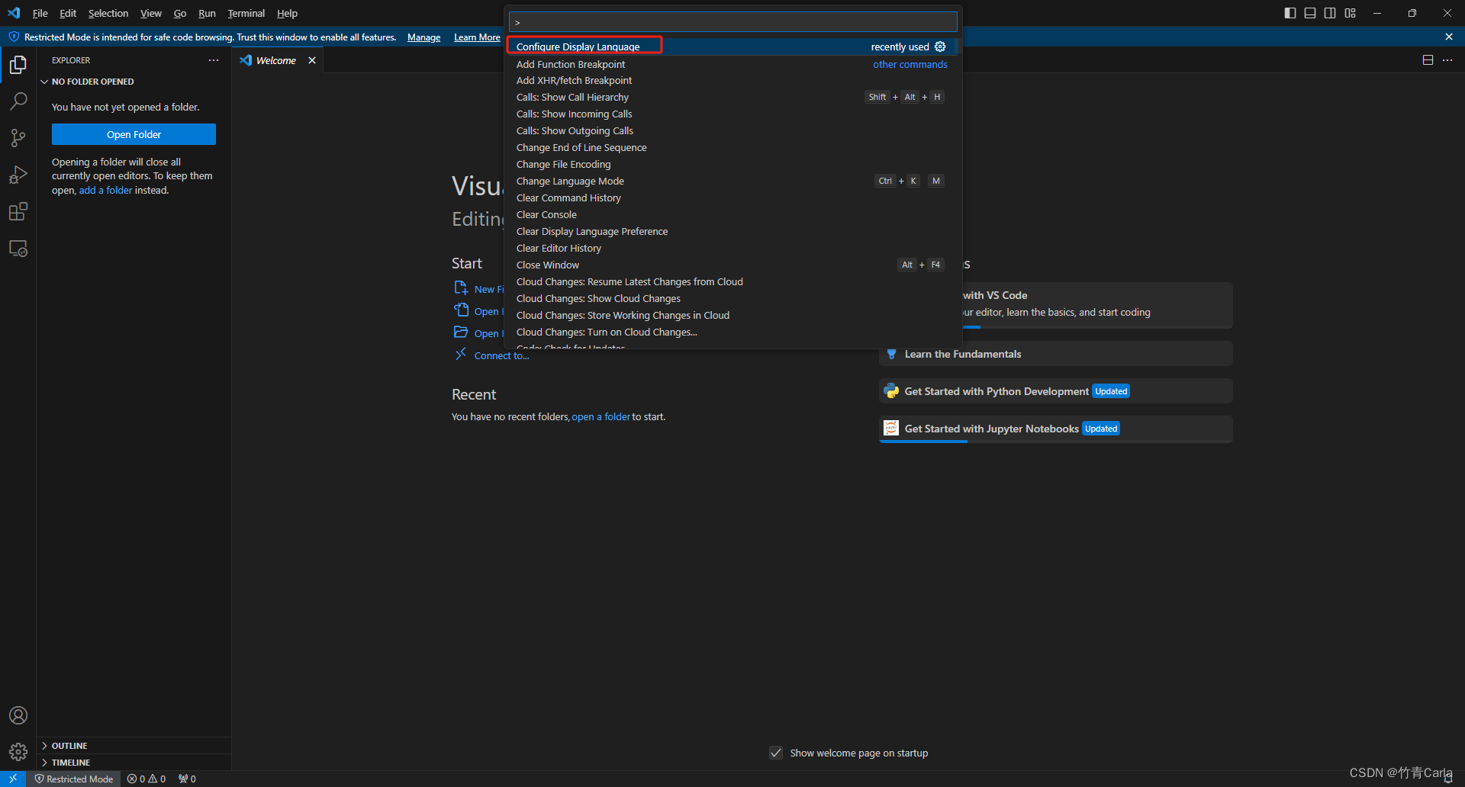Image resolution: width=1465 pixels, height=787 pixels.
Task: Select Clear Command History command
Action: (x=731, y=198)
